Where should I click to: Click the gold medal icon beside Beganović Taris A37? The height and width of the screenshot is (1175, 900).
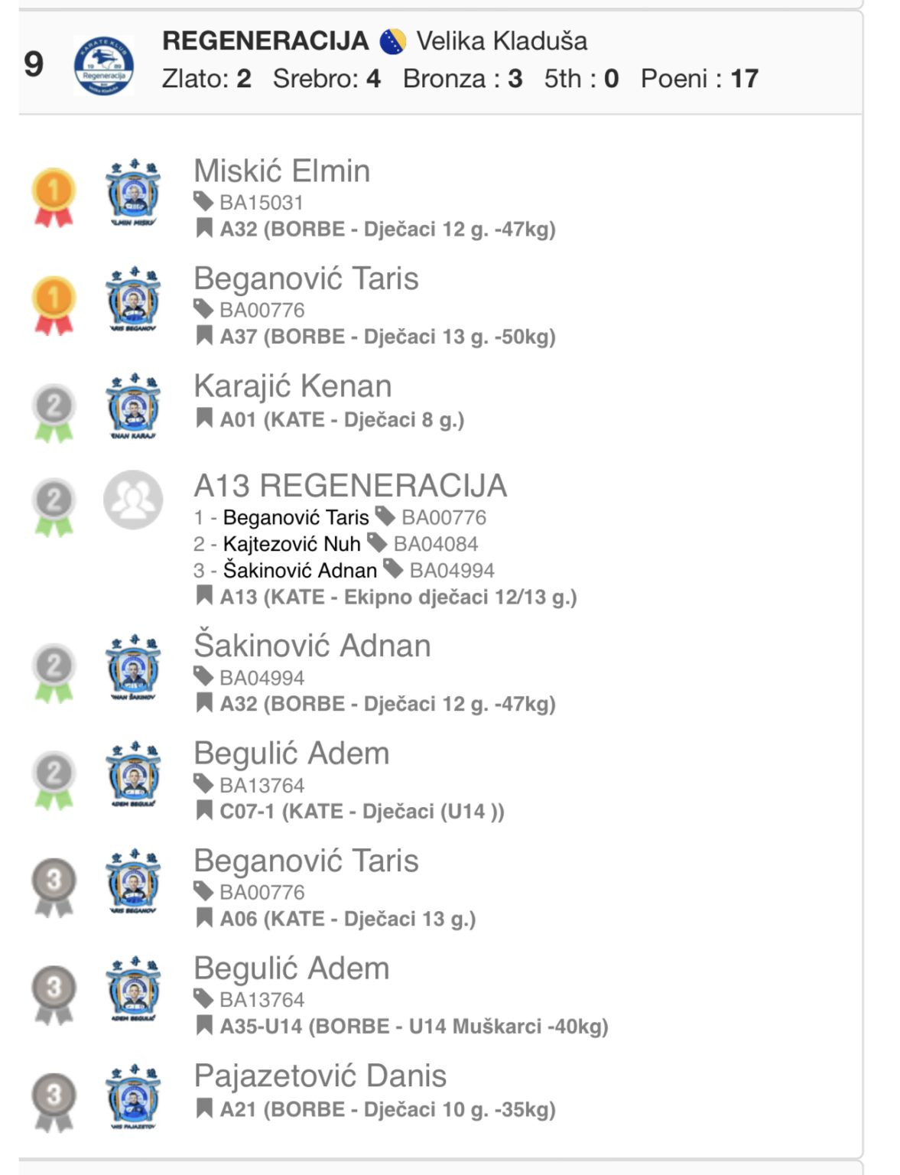(x=54, y=305)
